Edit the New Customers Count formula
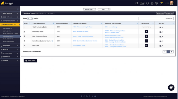The image size is (178, 99). pos(162,37)
